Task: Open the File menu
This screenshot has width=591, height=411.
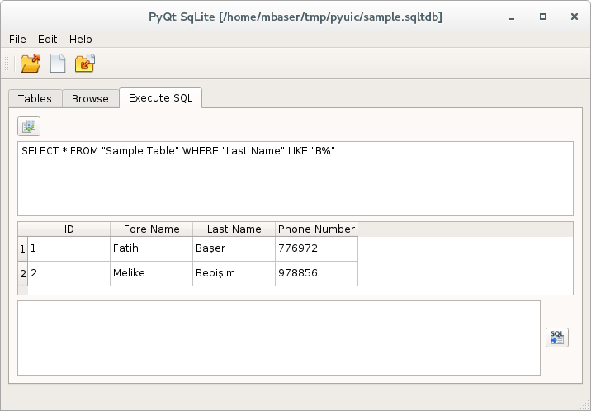Action: click(17, 39)
